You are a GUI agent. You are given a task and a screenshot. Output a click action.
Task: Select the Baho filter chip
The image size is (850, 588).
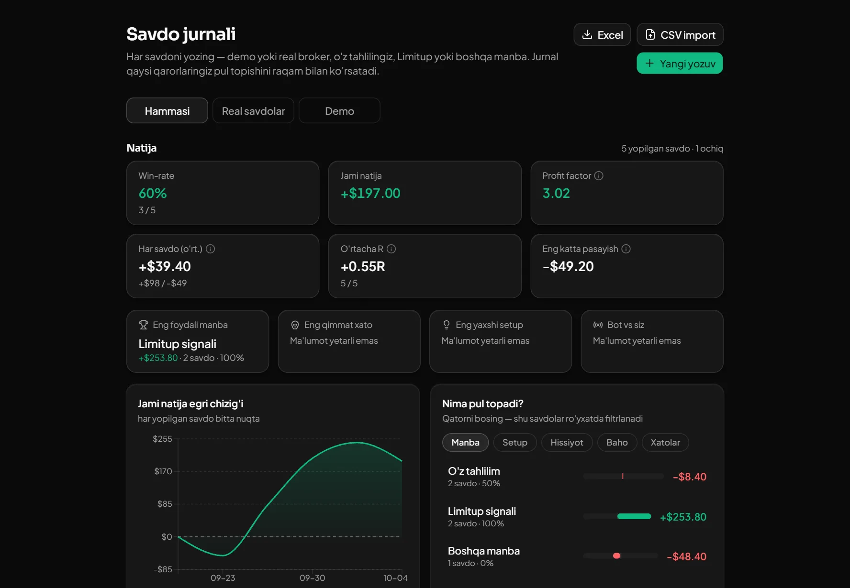coord(617,442)
